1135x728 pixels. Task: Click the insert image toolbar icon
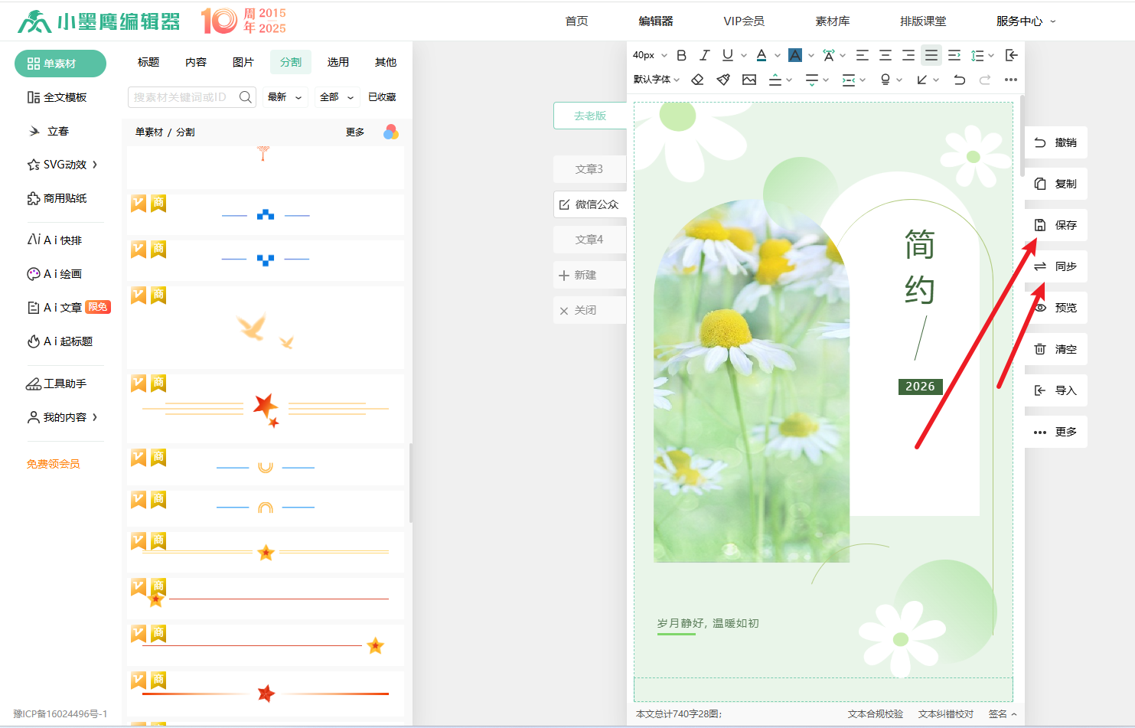(x=749, y=80)
